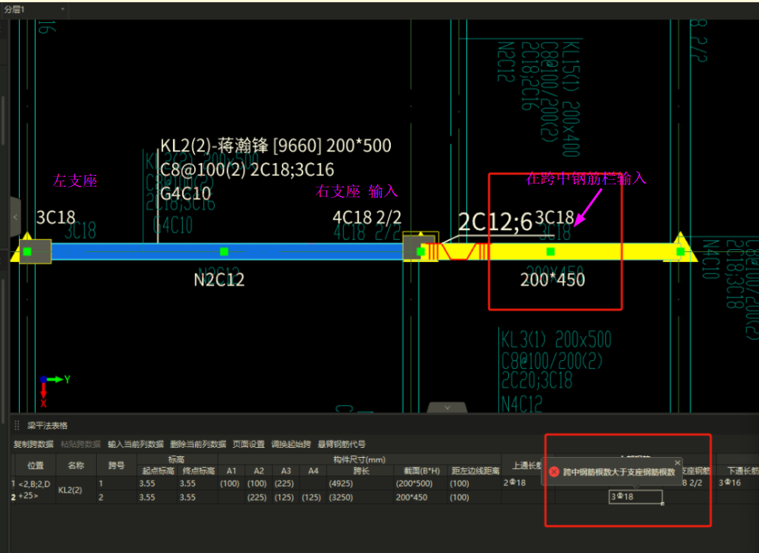This screenshot has width=759, height=553.
Task: Edit the 3⌀18 mid-span rebar input field
Action: click(636, 497)
